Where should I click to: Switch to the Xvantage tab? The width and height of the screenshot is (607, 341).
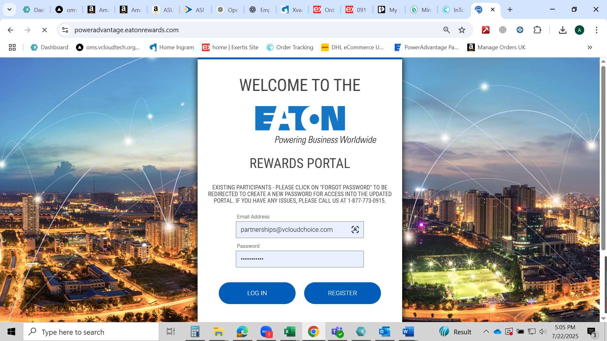[292, 10]
